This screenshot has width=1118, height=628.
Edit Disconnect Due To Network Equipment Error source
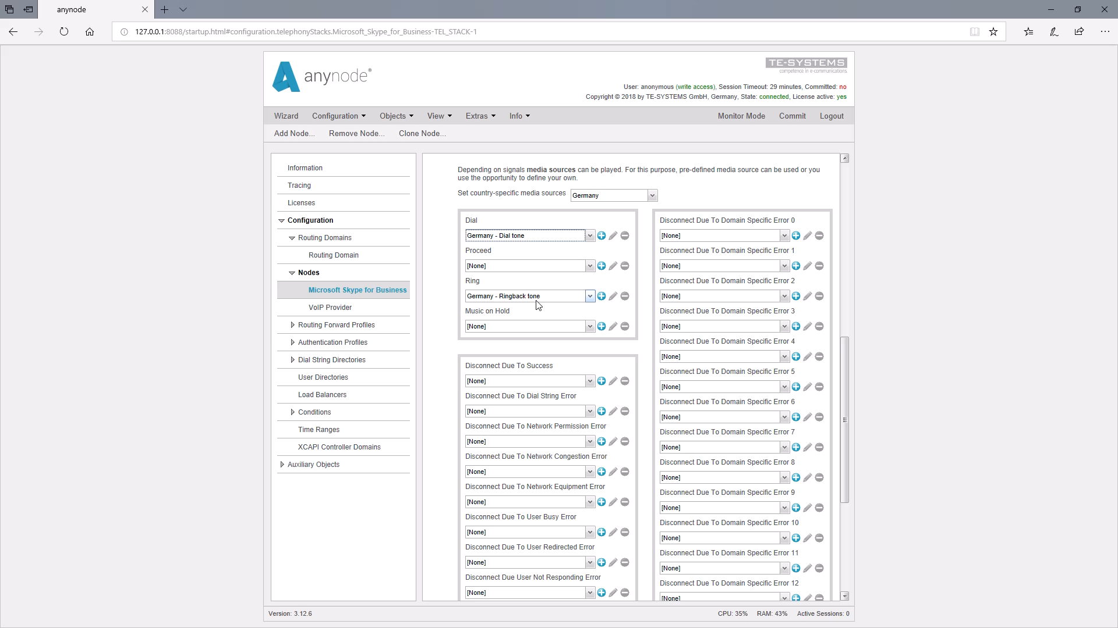pos(613,502)
